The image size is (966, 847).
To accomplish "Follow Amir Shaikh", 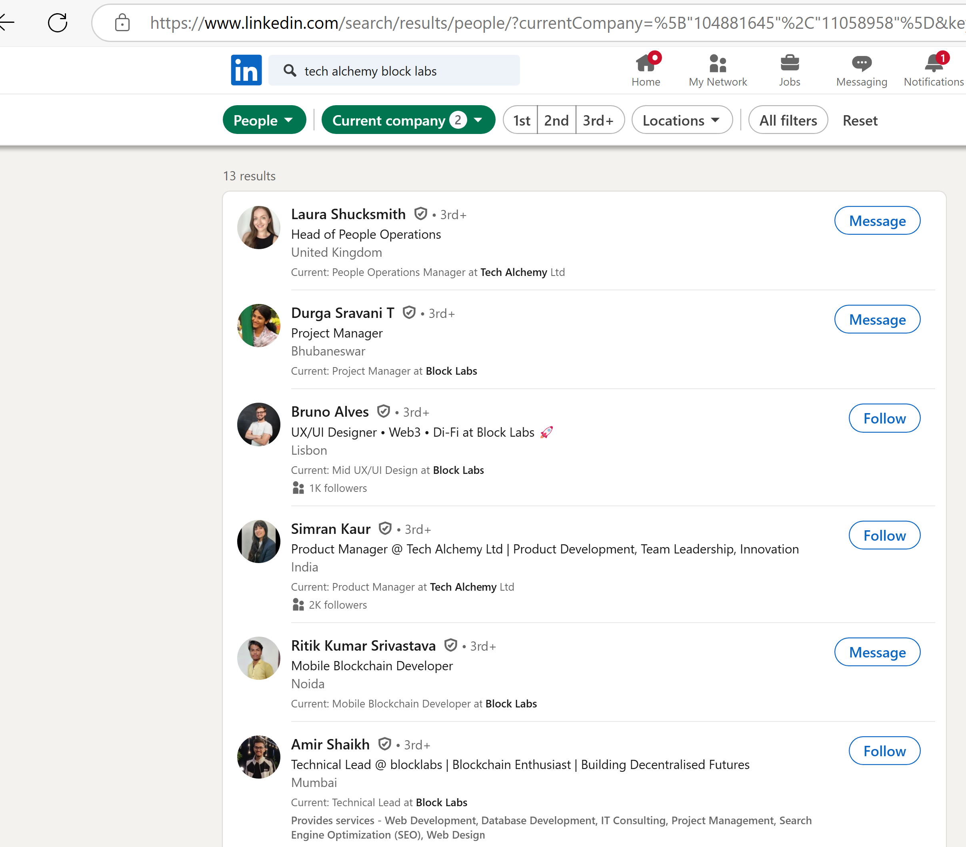I will click(884, 751).
